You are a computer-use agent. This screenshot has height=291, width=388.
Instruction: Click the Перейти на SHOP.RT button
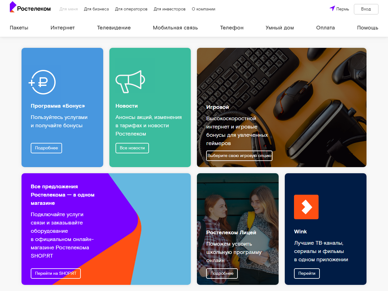coord(56,273)
